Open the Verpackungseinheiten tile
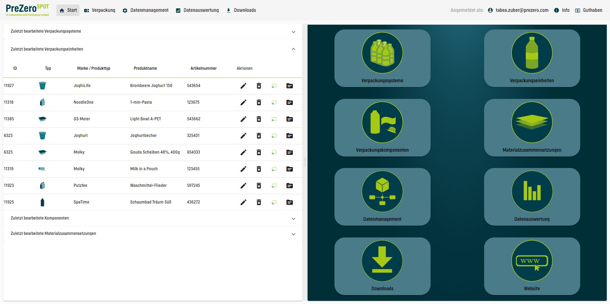Viewport: 610px width, 304px height. click(x=532, y=58)
